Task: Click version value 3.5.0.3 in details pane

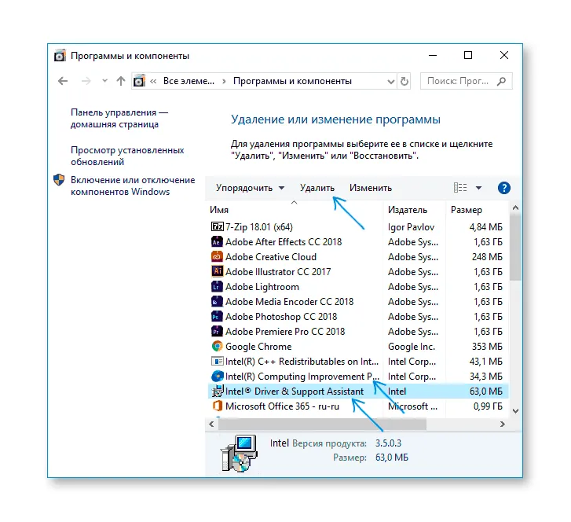Action: [388, 443]
